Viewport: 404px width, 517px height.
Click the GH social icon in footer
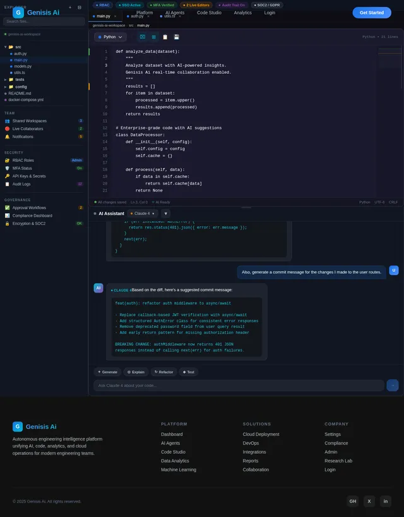pyautogui.click(x=353, y=501)
